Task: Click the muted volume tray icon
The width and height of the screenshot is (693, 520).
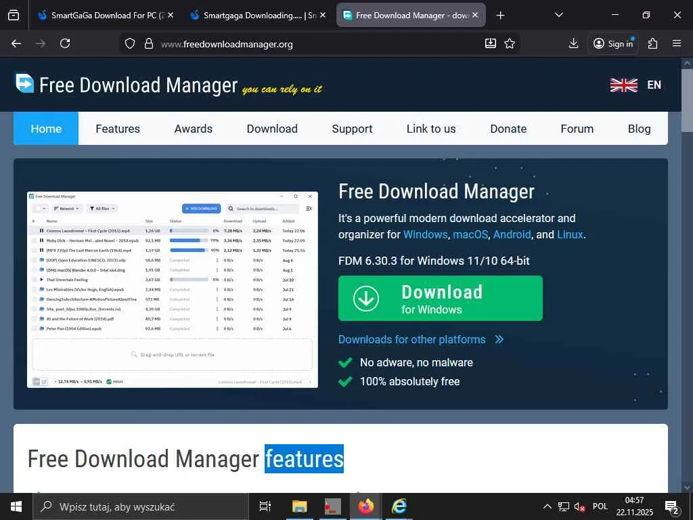Action: click(579, 506)
